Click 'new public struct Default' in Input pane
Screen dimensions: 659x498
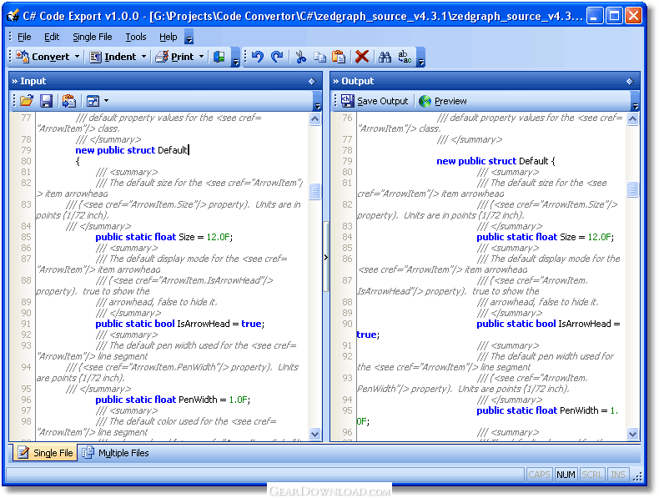pyautogui.click(x=131, y=150)
